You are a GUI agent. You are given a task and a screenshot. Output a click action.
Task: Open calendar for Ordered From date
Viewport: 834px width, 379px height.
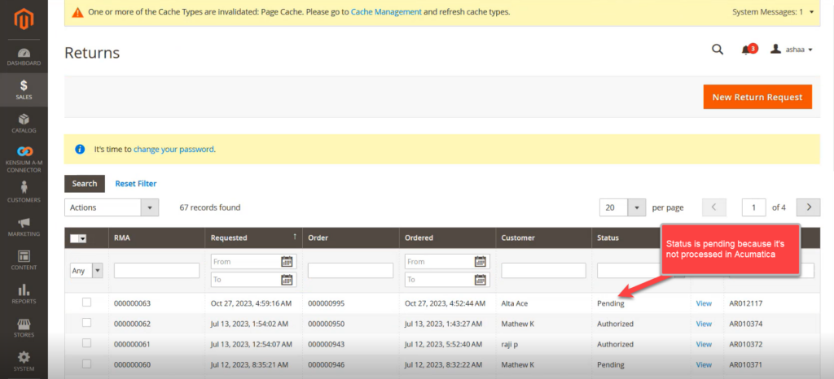[481, 261]
